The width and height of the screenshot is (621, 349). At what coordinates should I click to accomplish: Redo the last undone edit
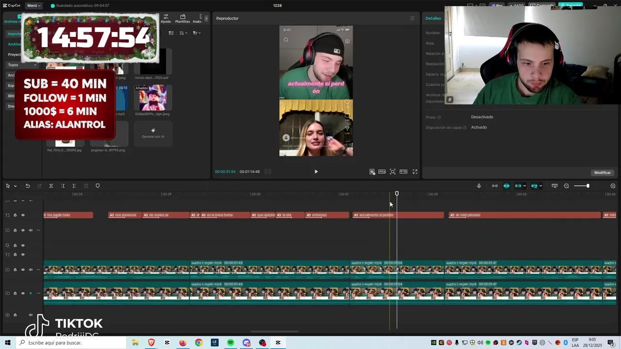[x=39, y=186]
